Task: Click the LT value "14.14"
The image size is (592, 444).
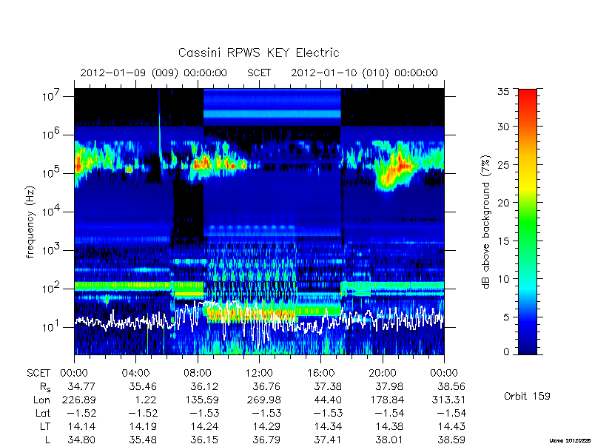Action: 81,426
